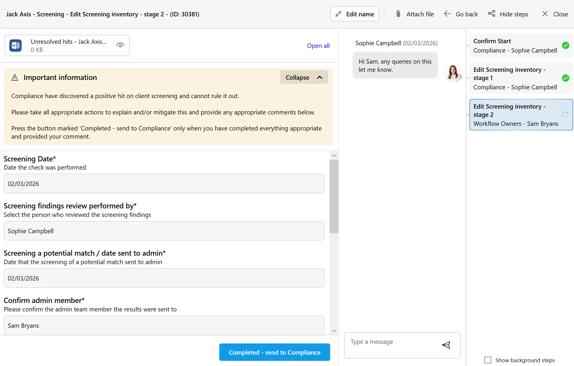Viewport: 574px width, 366px height.
Task: Click green checkmark on Confirm Start step
Action: click(566, 45)
